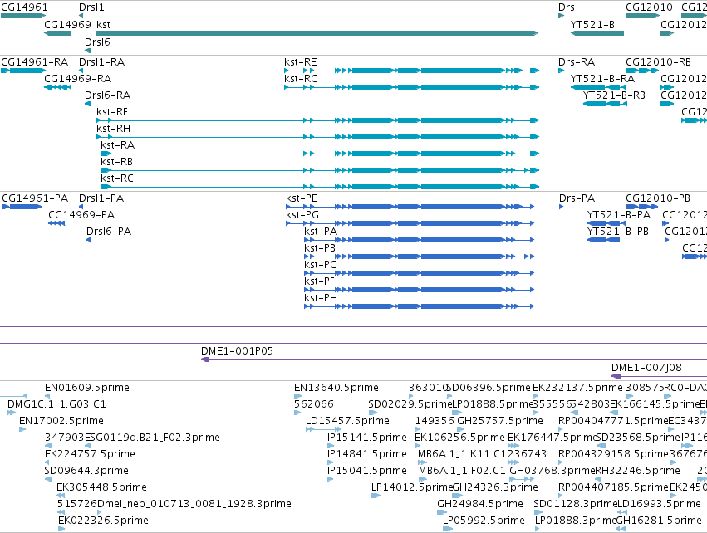Click the 562066 EST label
707x533 pixels.
click(314, 404)
